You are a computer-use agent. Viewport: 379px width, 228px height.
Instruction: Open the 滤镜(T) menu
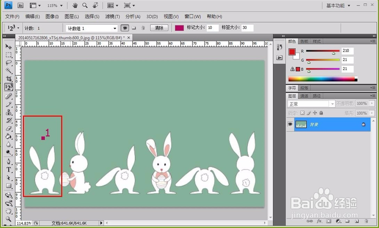113,16
